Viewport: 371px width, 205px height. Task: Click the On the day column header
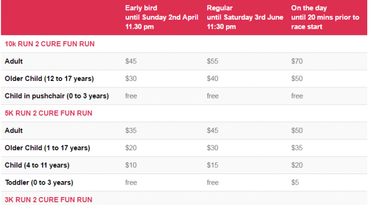point(325,17)
